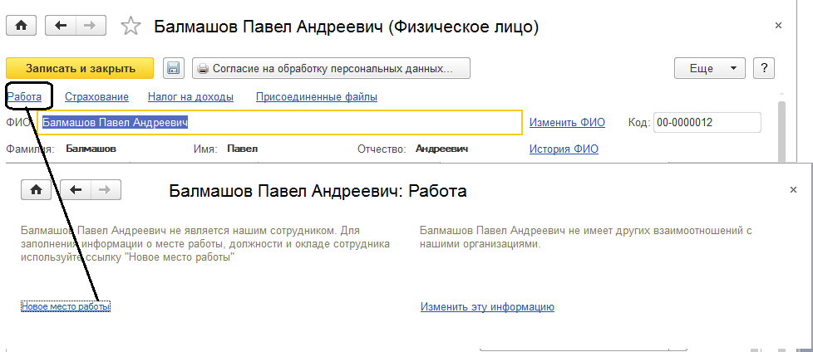Image resolution: width=813 pixels, height=352 pixels.
Task: Click into the Код field
Action: pyautogui.click(x=707, y=123)
